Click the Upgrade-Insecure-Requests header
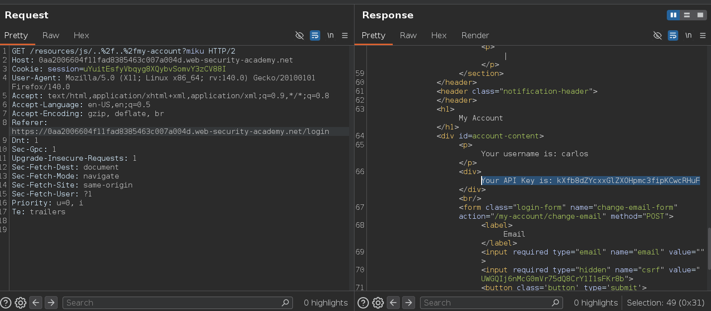The width and height of the screenshot is (711, 311). tap(74, 158)
